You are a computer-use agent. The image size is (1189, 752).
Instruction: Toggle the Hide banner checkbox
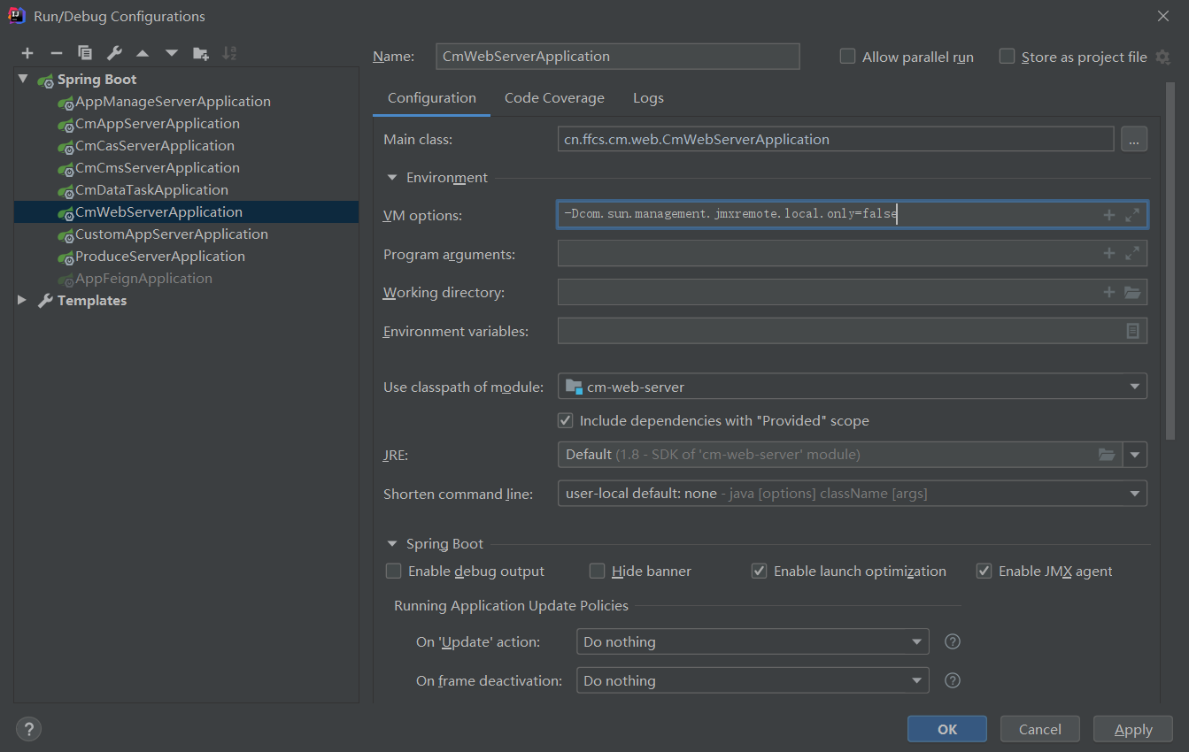click(x=597, y=571)
